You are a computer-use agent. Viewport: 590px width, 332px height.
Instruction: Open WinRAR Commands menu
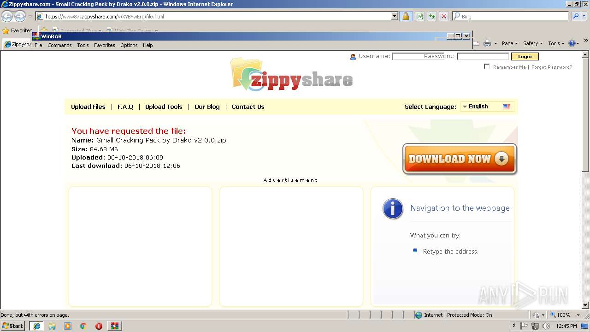pos(59,45)
